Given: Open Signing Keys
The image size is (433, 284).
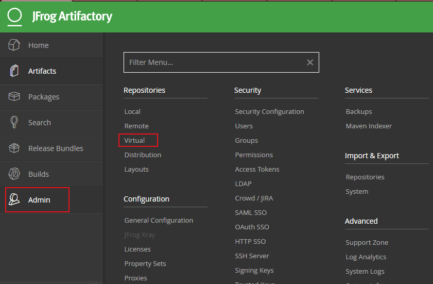Looking at the screenshot, I should (254, 271).
